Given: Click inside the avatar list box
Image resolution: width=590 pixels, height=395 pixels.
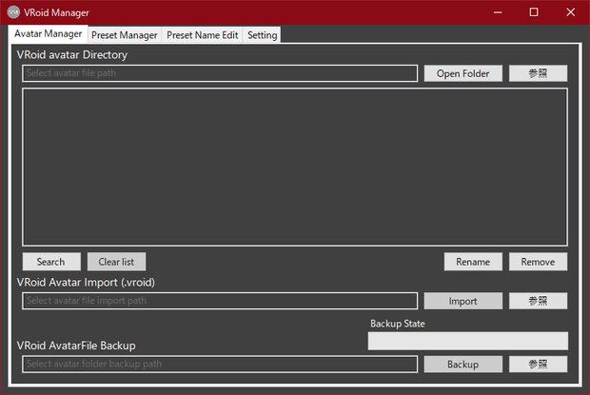Looking at the screenshot, I should [x=295, y=167].
